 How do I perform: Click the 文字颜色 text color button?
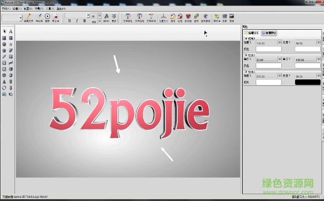tap(127, 17)
